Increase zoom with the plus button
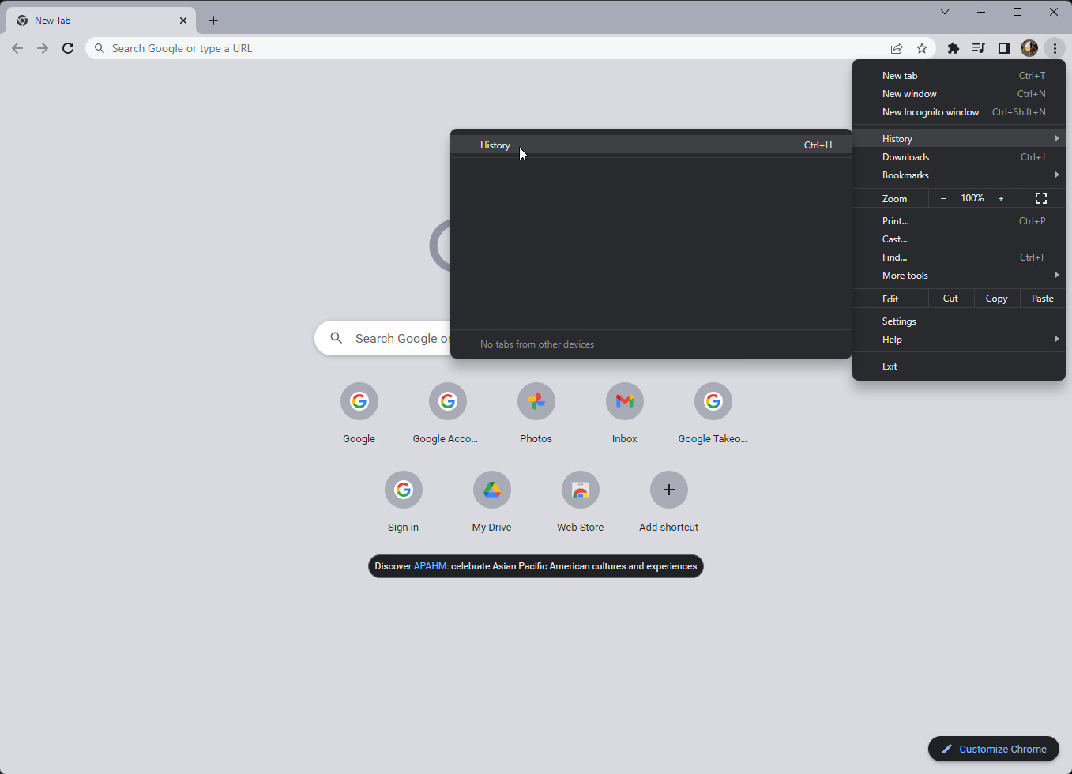 click(x=1001, y=198)
